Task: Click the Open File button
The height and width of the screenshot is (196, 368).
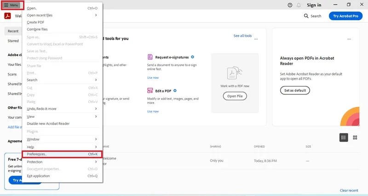Action: click(x=235, y=96)
